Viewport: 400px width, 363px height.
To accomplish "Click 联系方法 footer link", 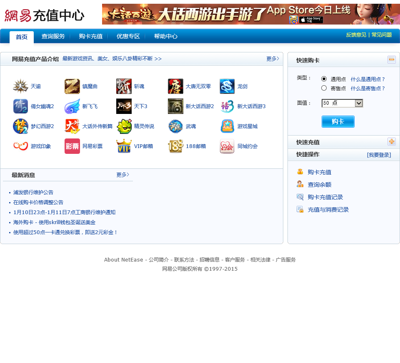I will [x=184, y=259].
